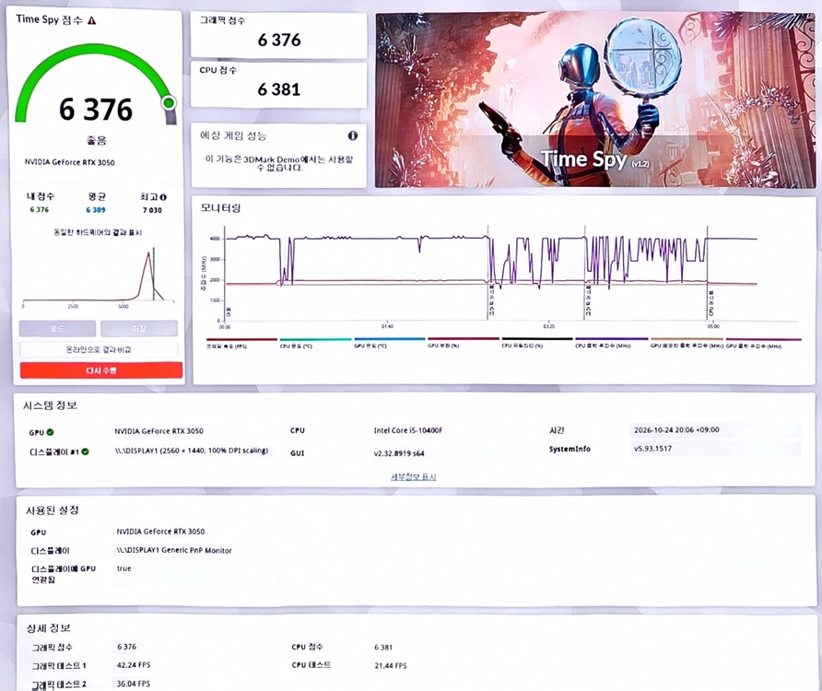Select the timestamp 2026-10-24 20:06 +09:00
822x691 pixels.
coord(676,430)
